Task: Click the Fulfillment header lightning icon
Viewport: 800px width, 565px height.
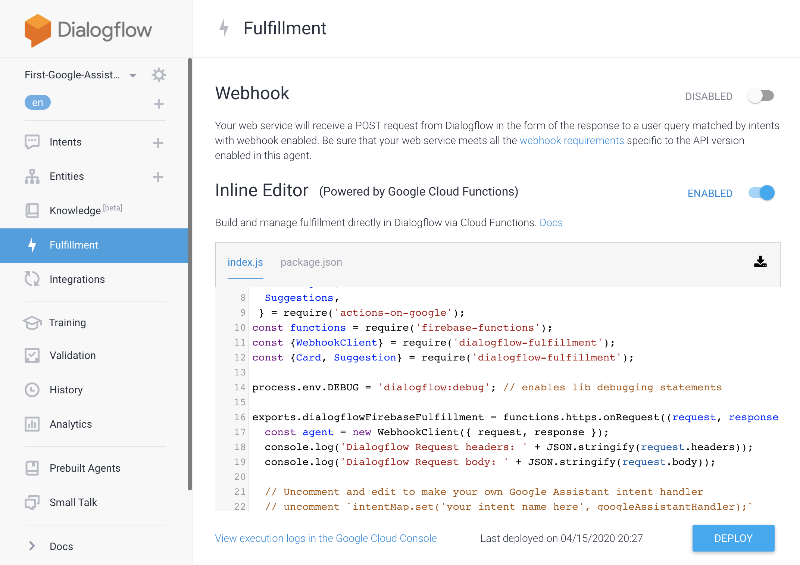Action: [224, 28]
